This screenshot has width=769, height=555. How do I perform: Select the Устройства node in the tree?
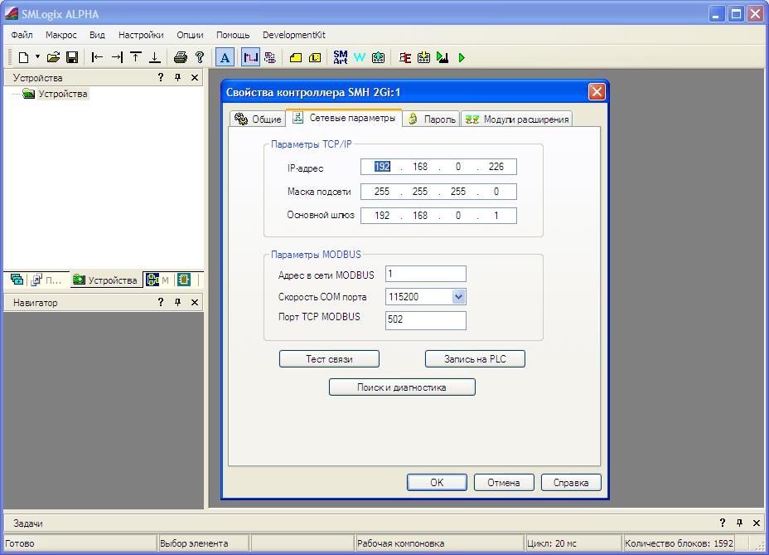coord(63,94)
